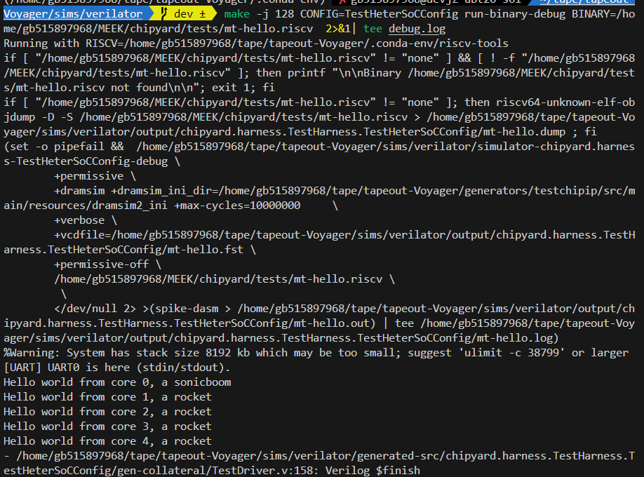Click the 'dev ±' branch segment
This screenshot has height=477, width=644.
pos(189,14)
